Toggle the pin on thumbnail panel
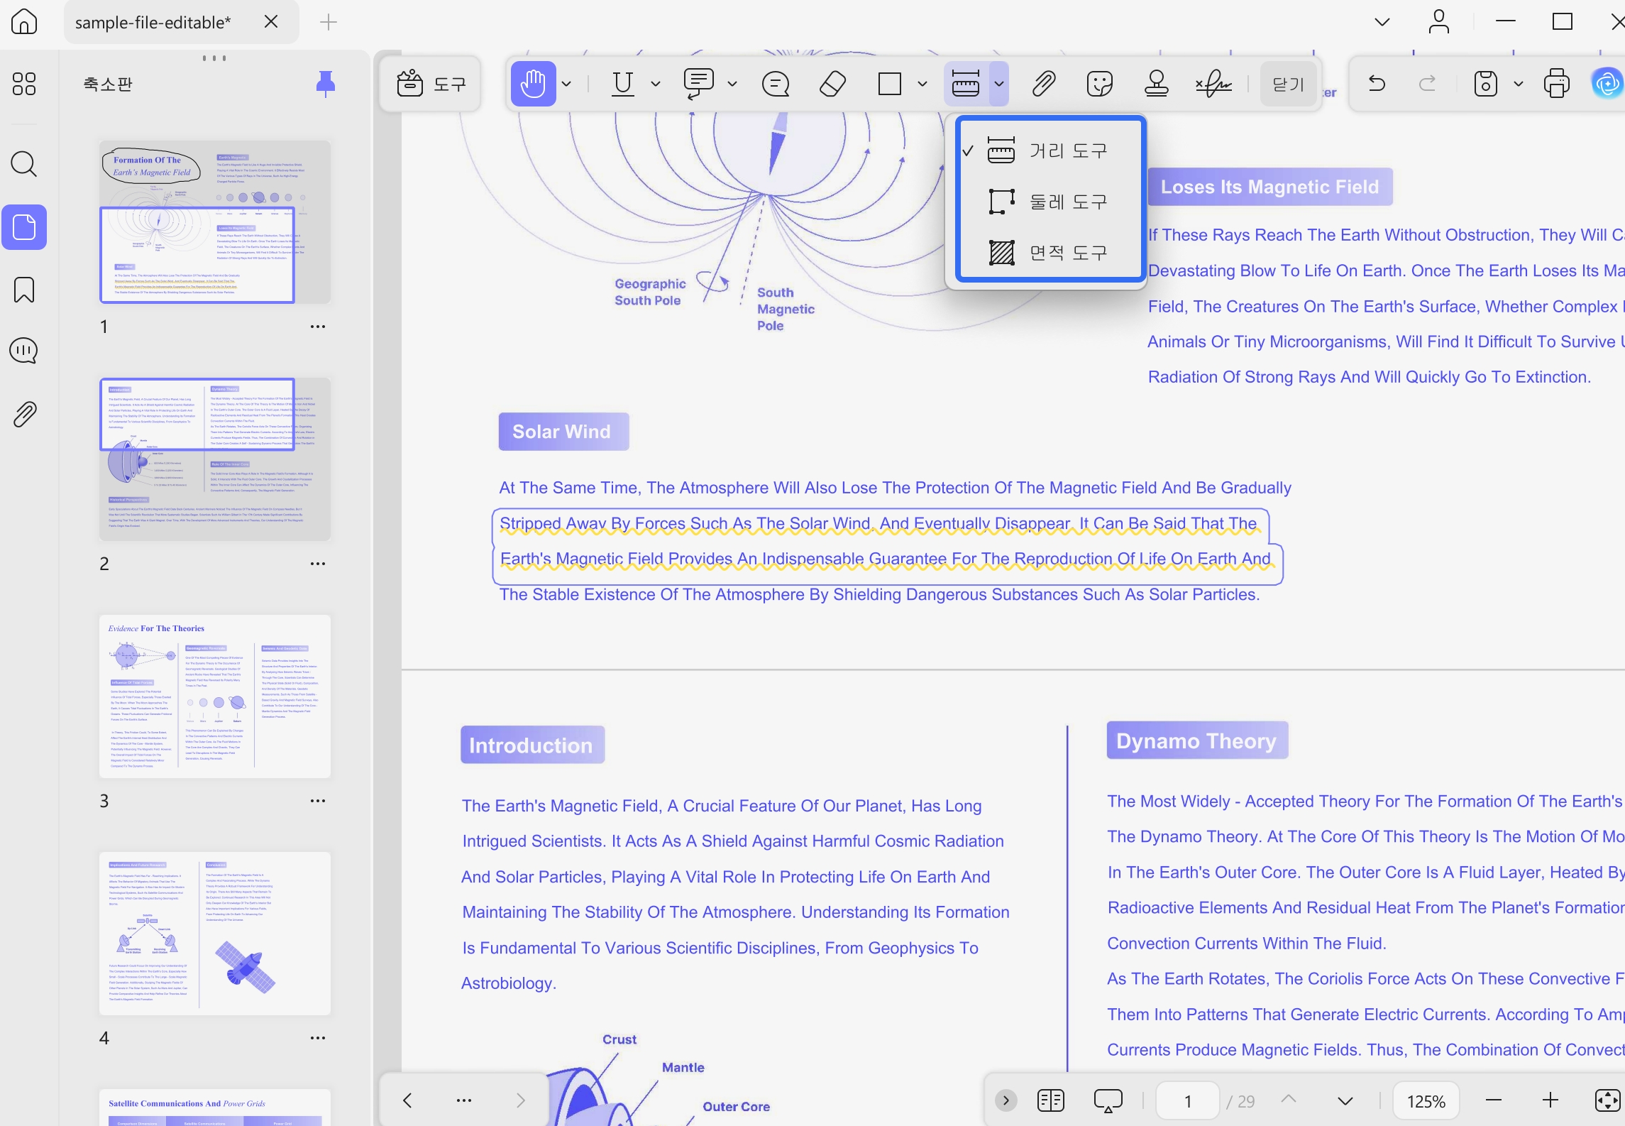 click(x=325, y=84)
